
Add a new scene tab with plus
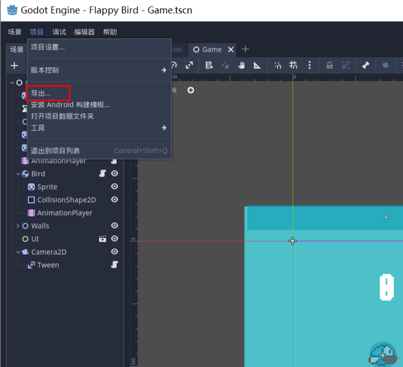tap(245, 49)
